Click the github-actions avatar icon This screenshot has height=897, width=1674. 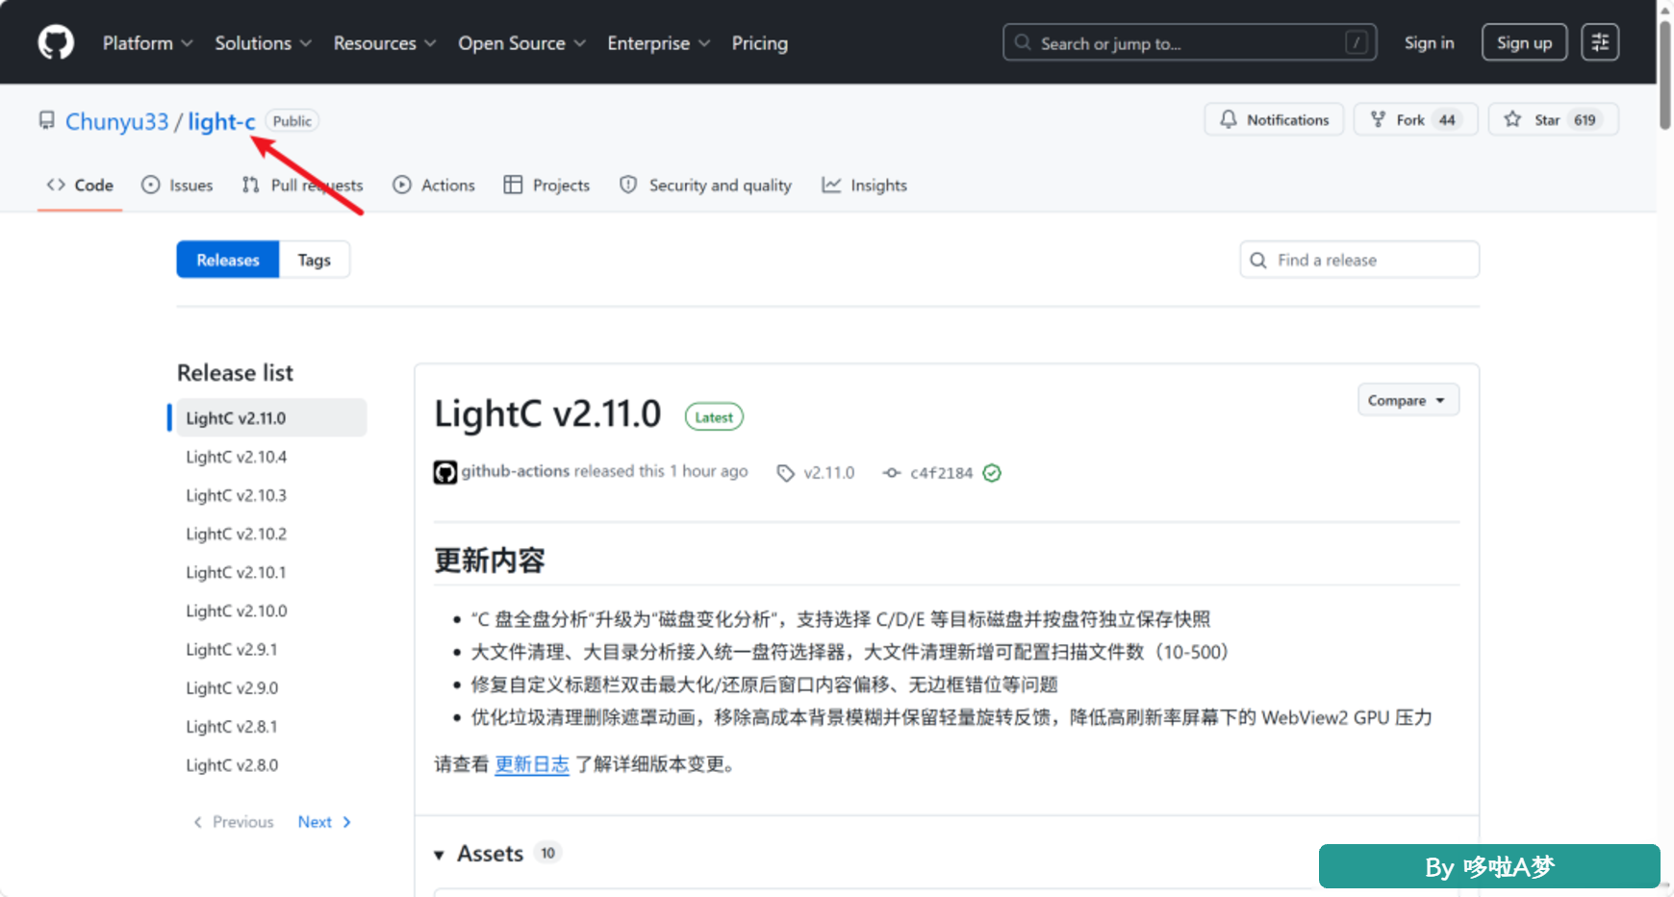(x=444, y=472)
